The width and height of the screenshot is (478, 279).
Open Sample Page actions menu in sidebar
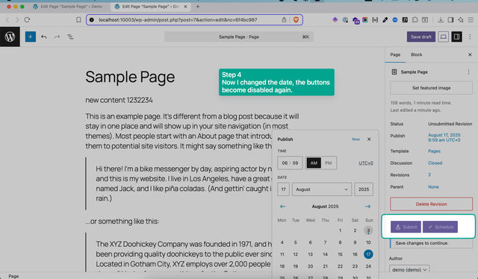click(468, 72)
